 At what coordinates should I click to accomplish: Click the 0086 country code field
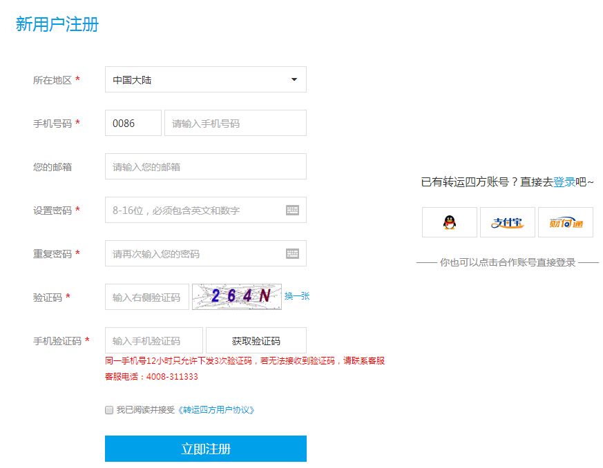(133, 122)
